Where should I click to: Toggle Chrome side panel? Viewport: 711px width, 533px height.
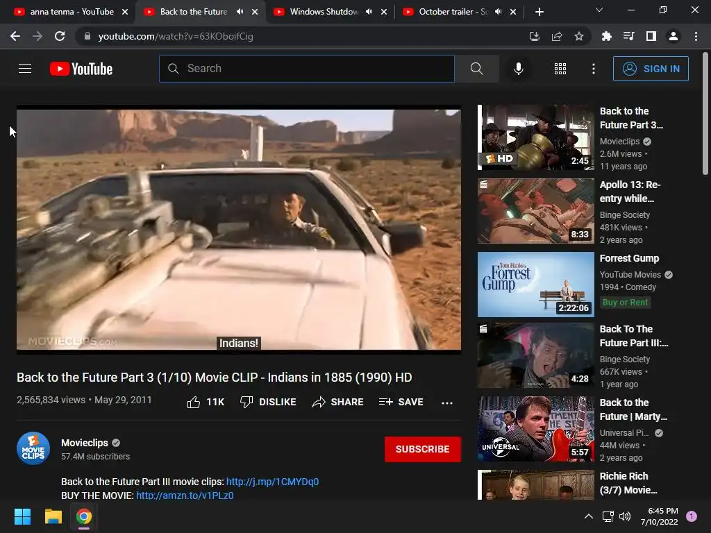(651, 36)
